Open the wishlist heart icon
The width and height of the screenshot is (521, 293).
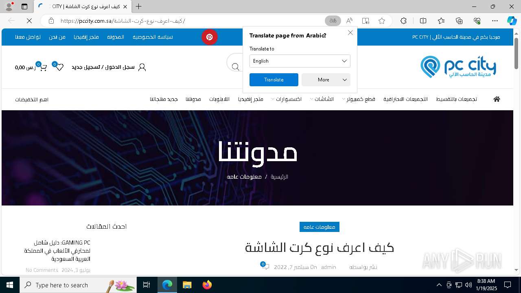point(59,67)
